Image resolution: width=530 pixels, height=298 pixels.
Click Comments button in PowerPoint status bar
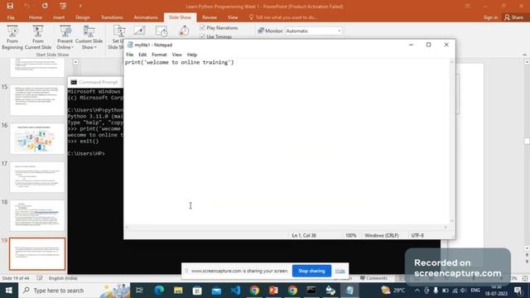point(373,278)
